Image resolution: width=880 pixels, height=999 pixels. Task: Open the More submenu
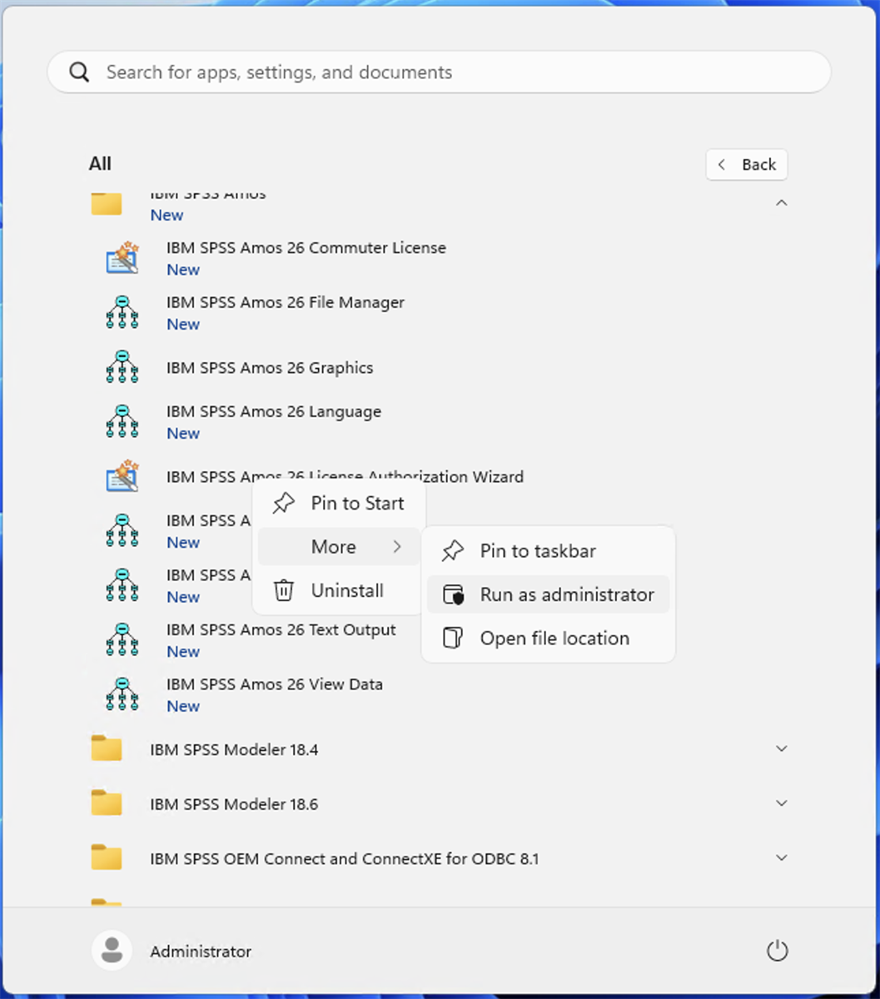coord(333,547)
